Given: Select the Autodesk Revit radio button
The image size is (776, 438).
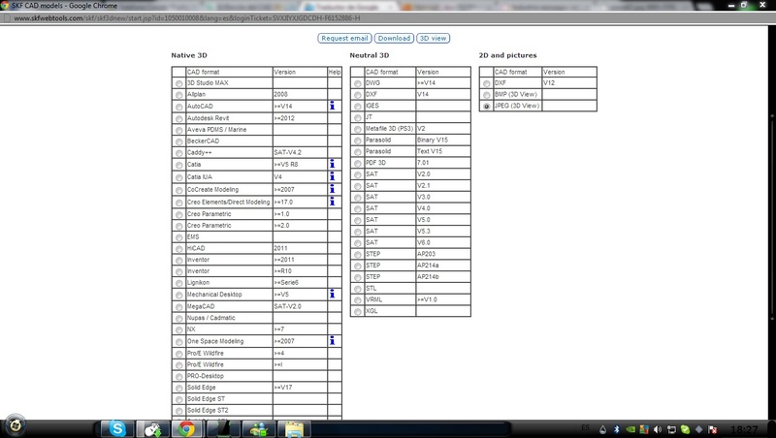Looking at the screenshot, I should pos(179,118).
